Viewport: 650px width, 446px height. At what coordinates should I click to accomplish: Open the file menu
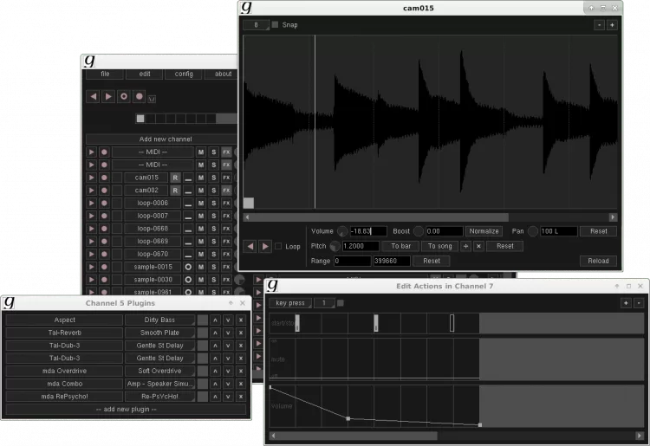tap(105, 74)
